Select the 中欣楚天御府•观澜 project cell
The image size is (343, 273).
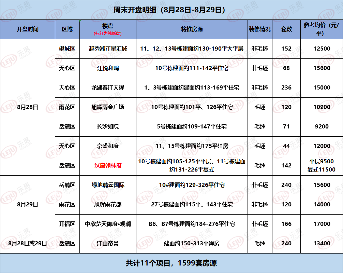(x=108, y=224)
